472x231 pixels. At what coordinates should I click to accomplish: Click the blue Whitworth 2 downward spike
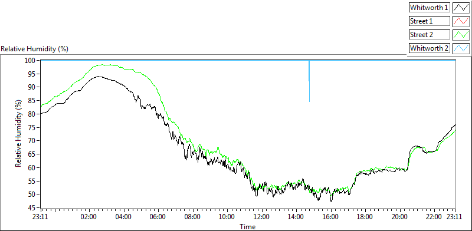(309, 81)
